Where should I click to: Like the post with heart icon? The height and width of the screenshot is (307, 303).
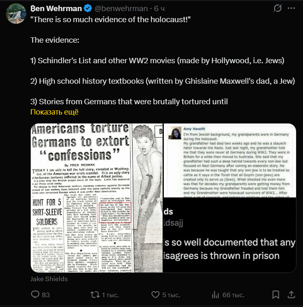click(156, 295)
